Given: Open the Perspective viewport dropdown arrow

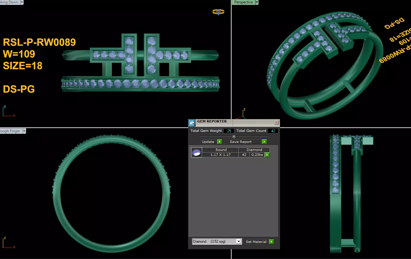Looking at the screenshot, I should [257, 2].
